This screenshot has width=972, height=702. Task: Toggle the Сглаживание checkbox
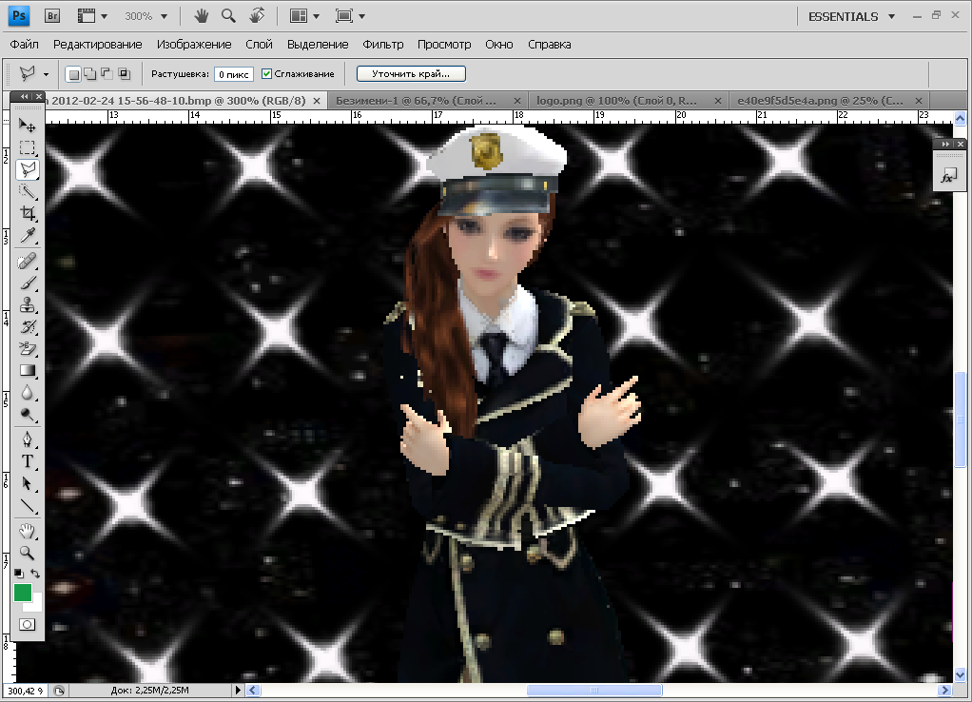(266, 74)
